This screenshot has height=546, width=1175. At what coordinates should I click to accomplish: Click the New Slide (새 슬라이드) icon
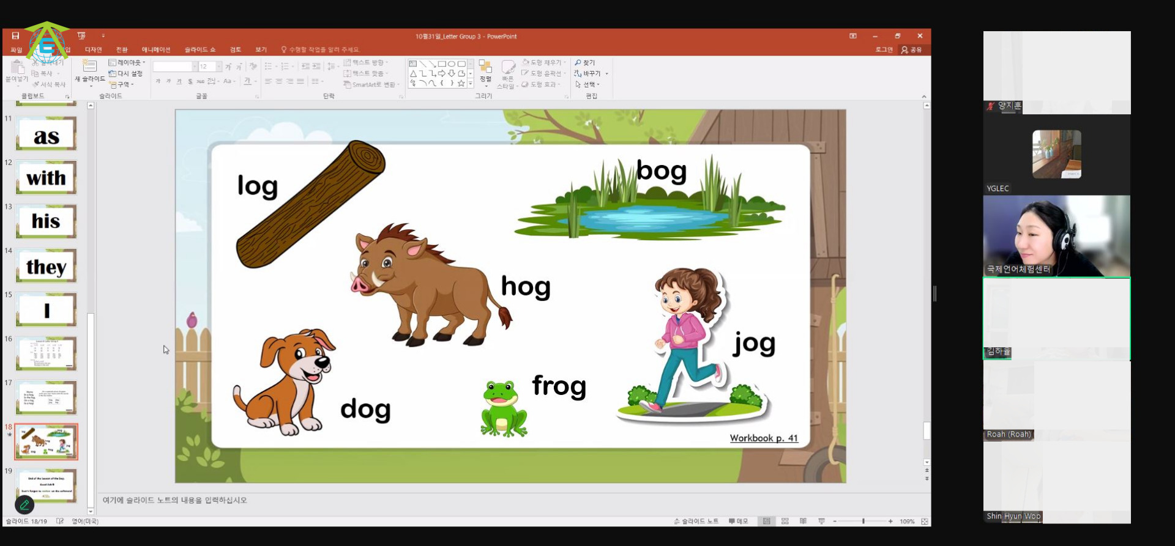coord(90,67)
